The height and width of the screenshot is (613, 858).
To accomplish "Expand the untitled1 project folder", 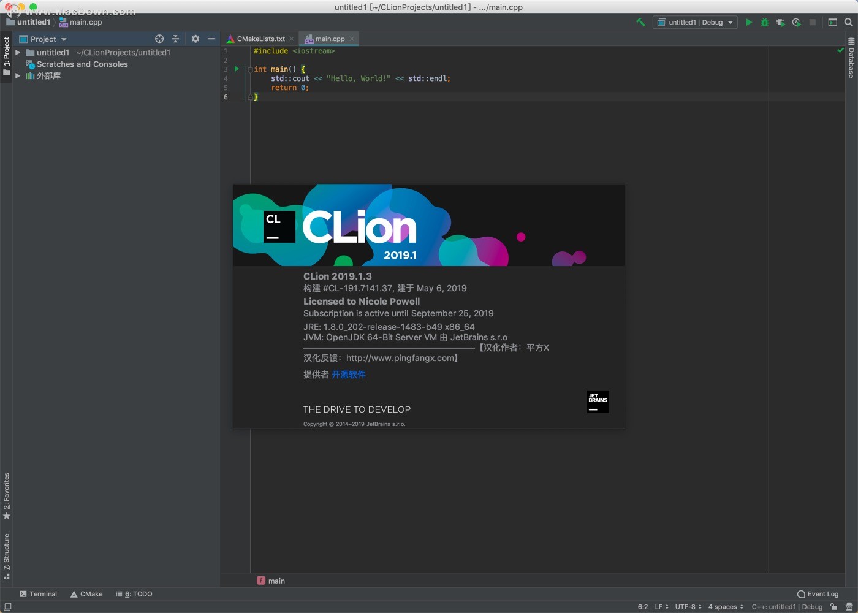I will pyautogui.click(x=18, y=53).
